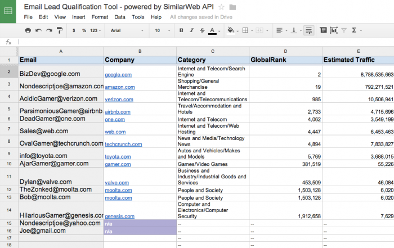Open the borders menu
The height and width of the screenshot is (248, 394).
(x=247, y=30)
